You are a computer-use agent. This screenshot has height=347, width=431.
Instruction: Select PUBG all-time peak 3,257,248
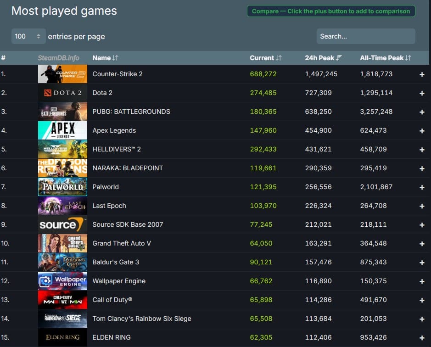[x=376, y=112]
